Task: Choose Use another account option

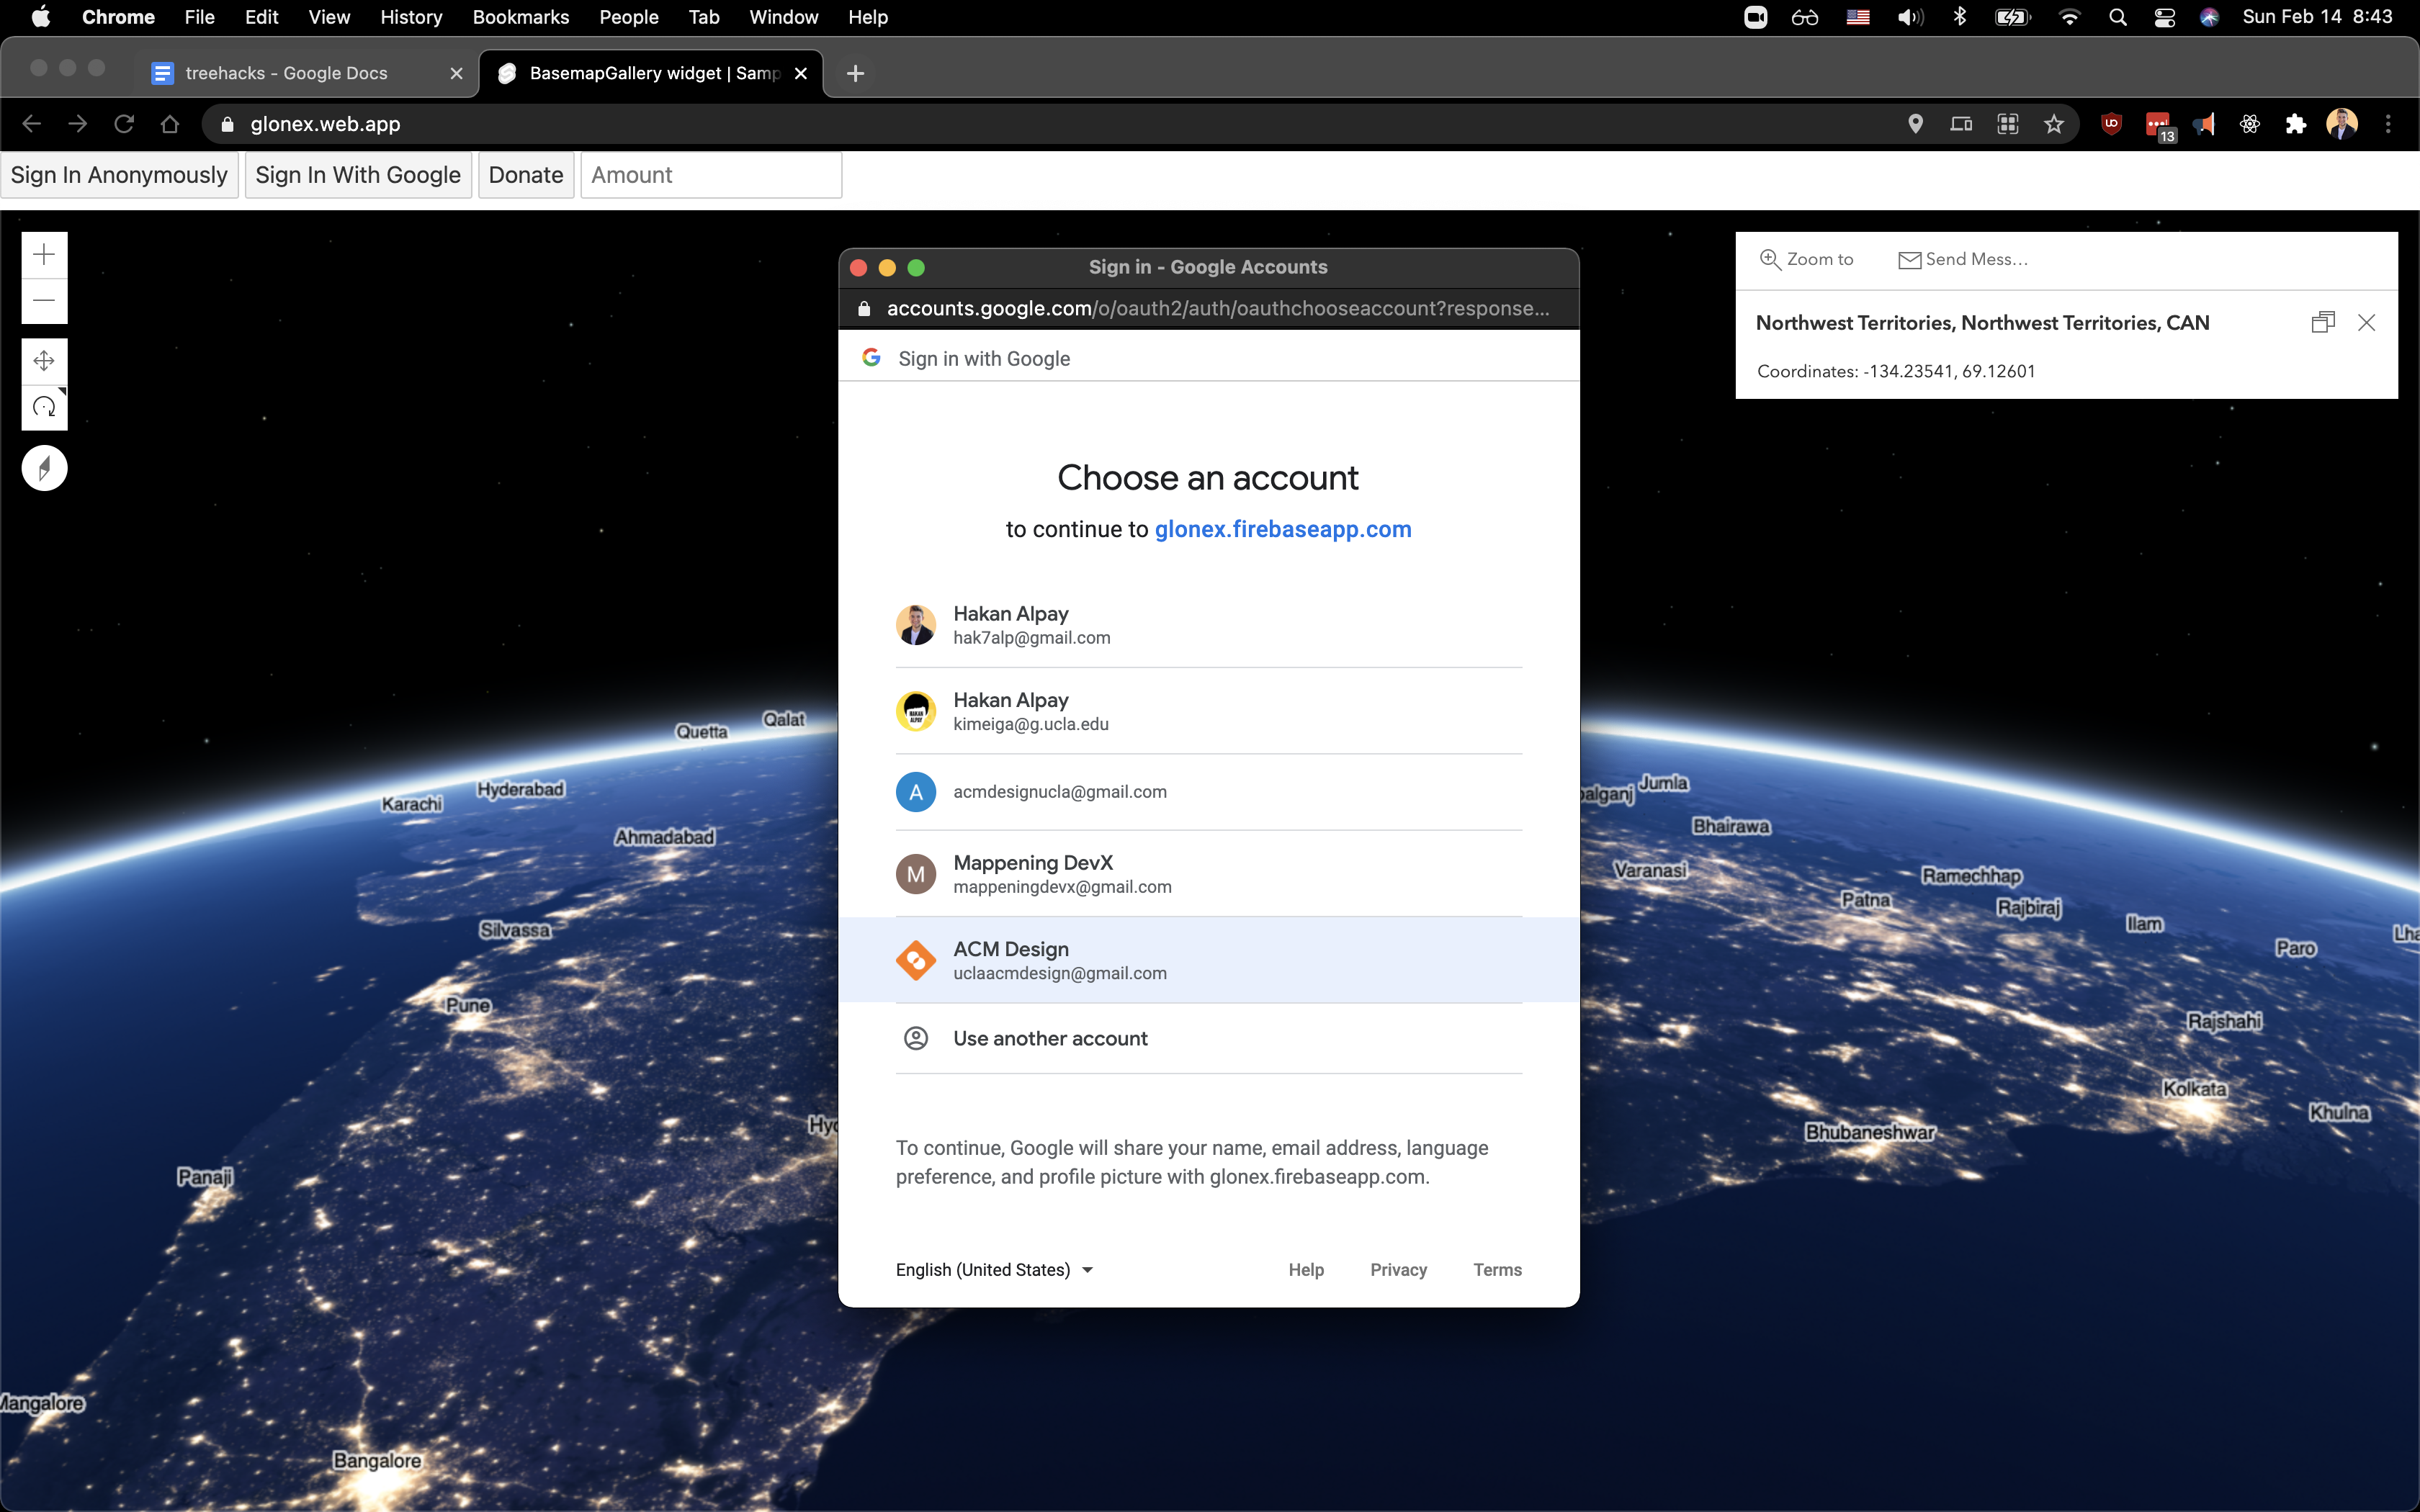Action: tap(1050, 1038)
